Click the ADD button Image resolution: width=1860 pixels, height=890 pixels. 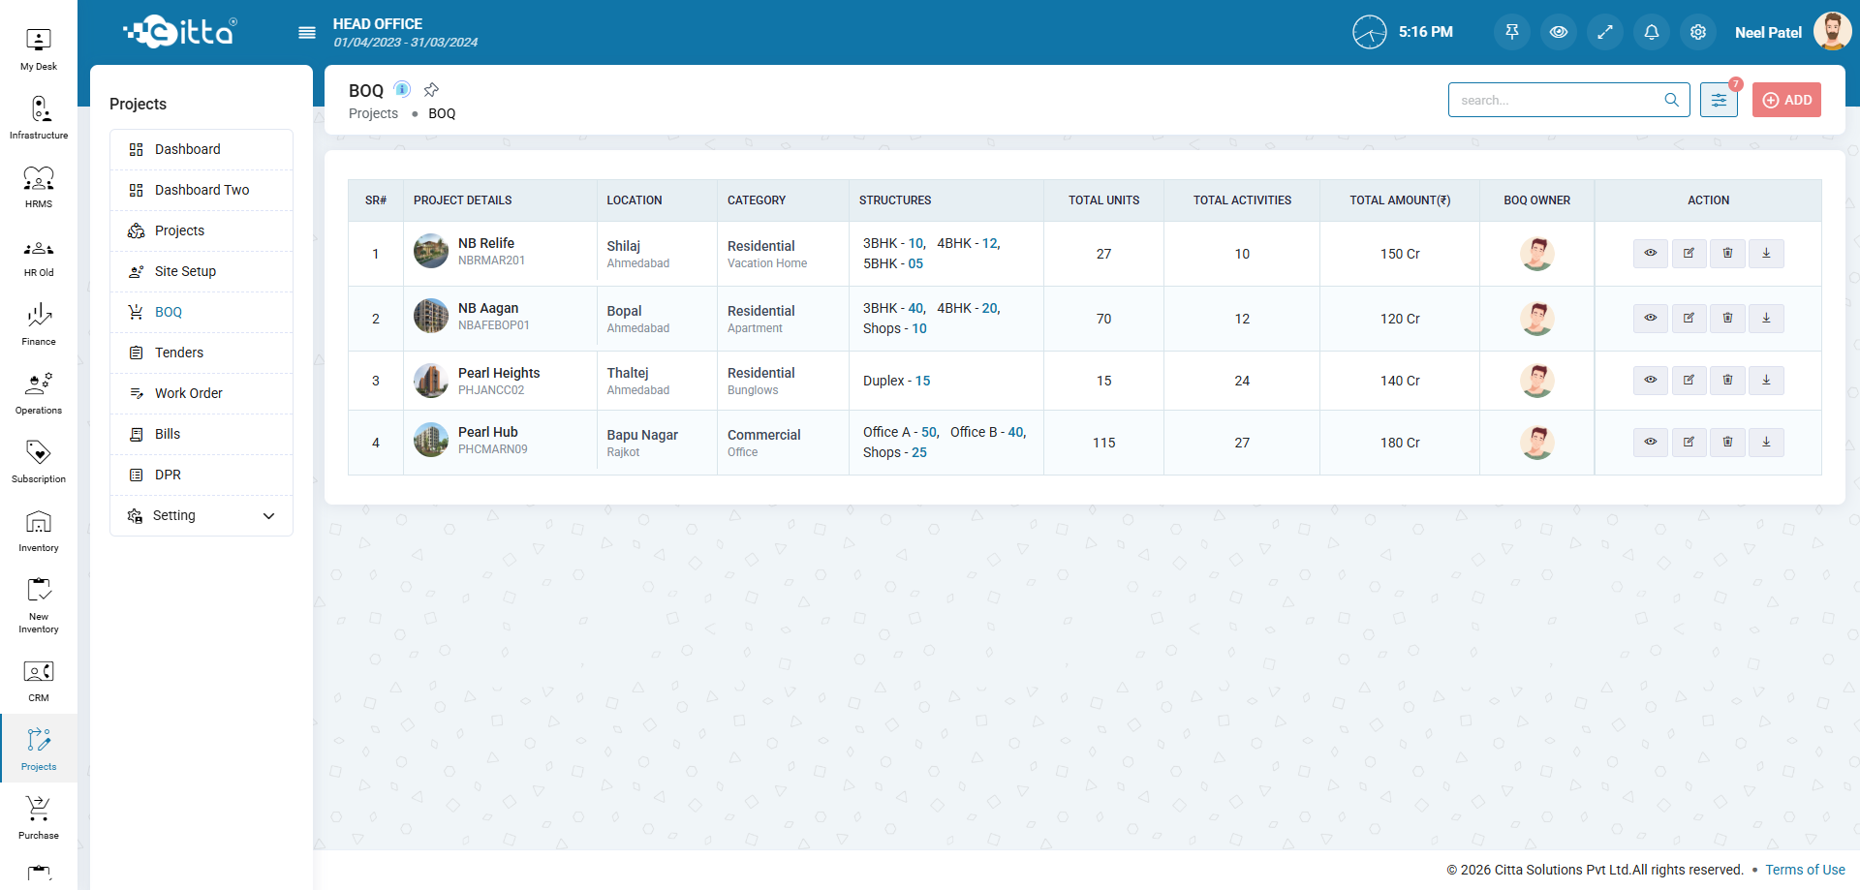click(1786, 100)
